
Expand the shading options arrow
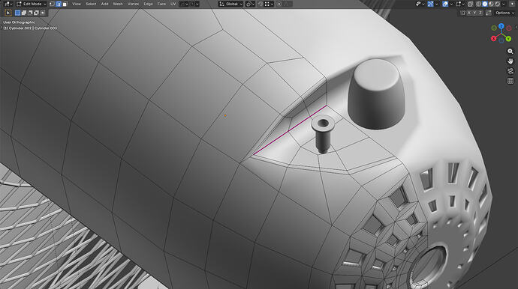click(504, 4)
